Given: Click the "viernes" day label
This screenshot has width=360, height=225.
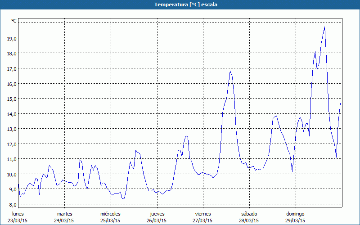Looking at the screenshot, I should 203,213.
